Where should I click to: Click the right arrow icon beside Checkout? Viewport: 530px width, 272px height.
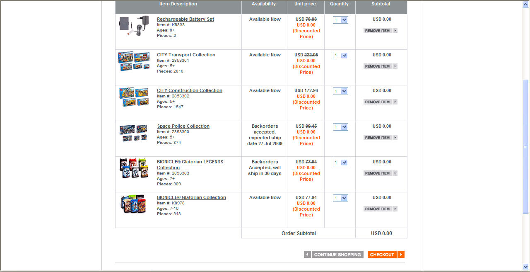[x=401, y=255]
